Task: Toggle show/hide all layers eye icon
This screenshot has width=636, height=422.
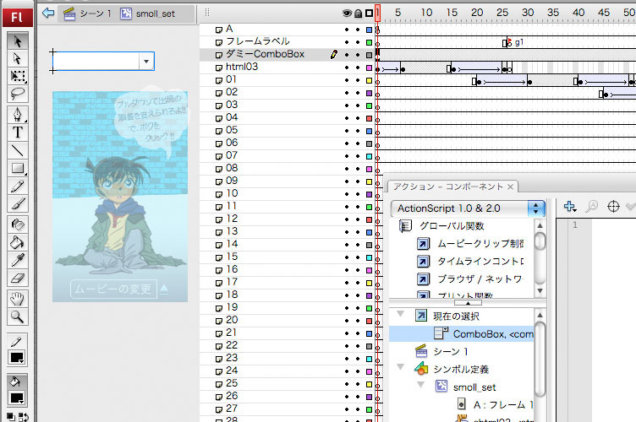Action: coord(347,14)
